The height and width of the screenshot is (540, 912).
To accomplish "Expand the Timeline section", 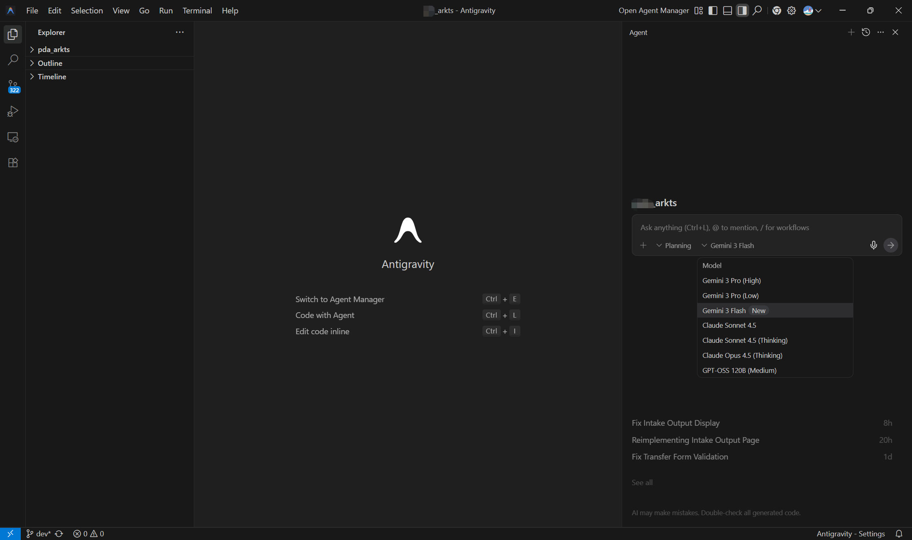I will pyautogui.click(x=52, y=76).
